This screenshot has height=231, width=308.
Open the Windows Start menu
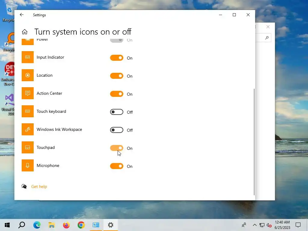7,225
